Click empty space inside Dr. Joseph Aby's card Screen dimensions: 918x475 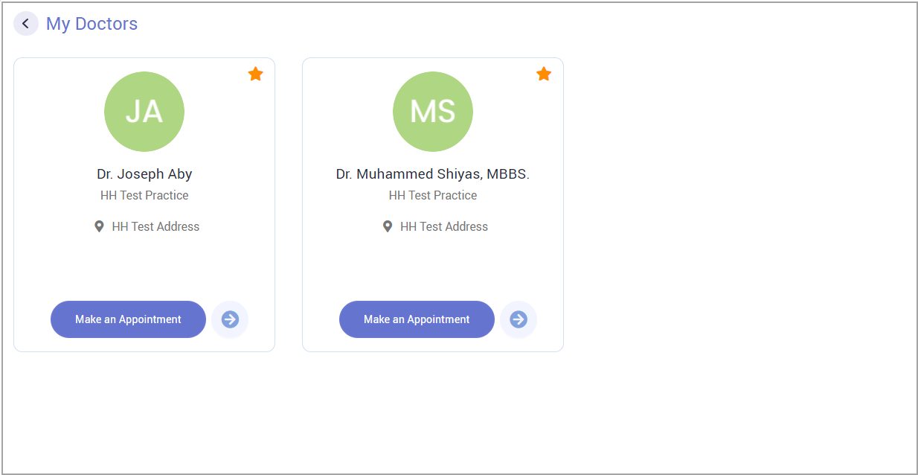coord(144,264)
